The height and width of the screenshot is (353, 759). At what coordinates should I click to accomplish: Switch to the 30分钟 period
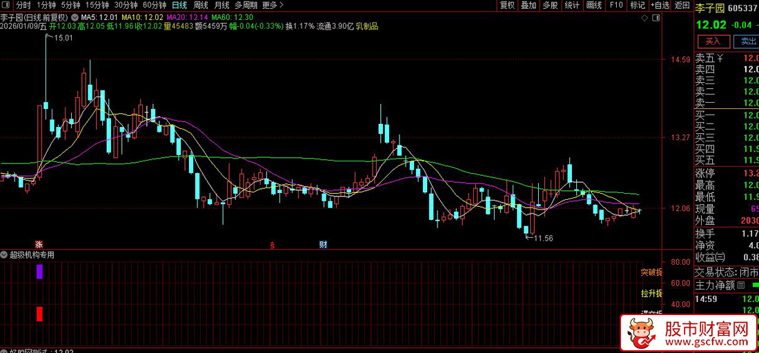coord(126,6)
